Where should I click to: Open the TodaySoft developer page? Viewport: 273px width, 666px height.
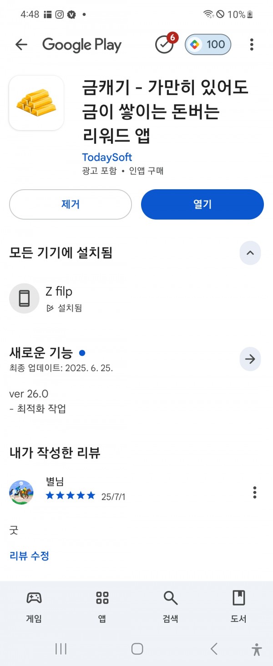pyautogui.click(x=107, y=157)
